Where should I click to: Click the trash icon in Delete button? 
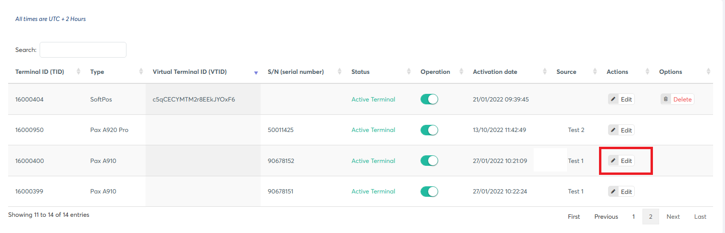pos(666,100)
